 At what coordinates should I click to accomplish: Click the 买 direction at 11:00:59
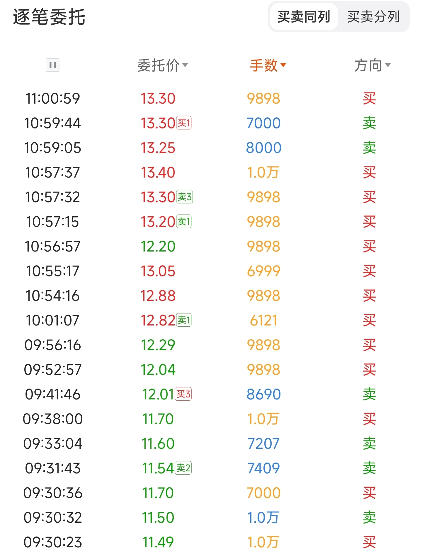coord(369,98)
